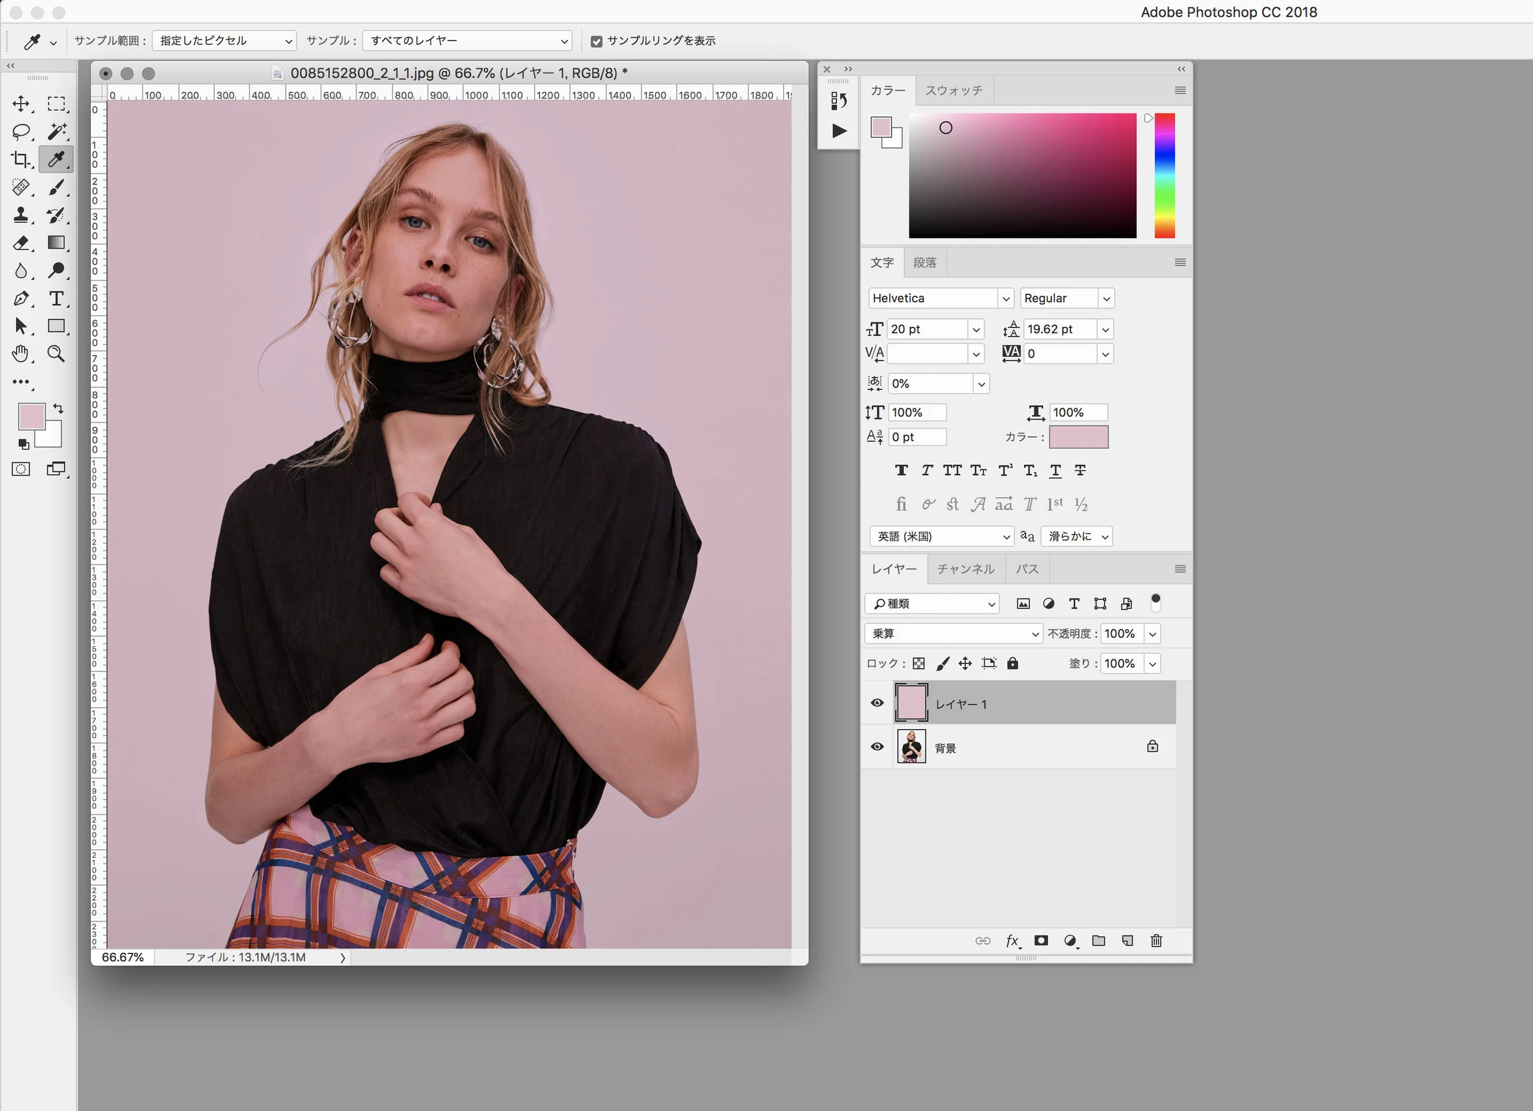Change the screen mode
Viewport: 1533px width, 1111px height.
click(56, 469)
